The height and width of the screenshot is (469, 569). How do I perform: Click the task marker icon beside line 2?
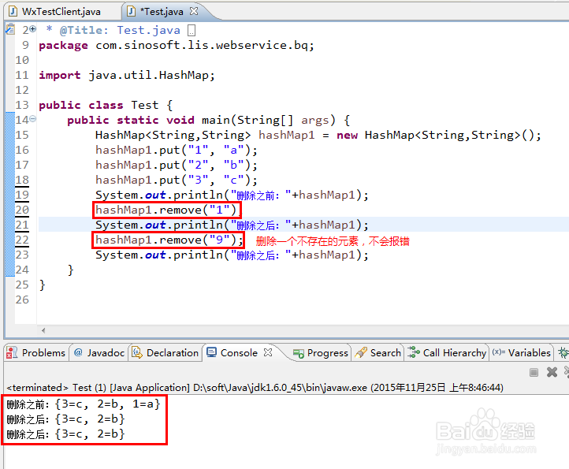[x=10, y=29]
